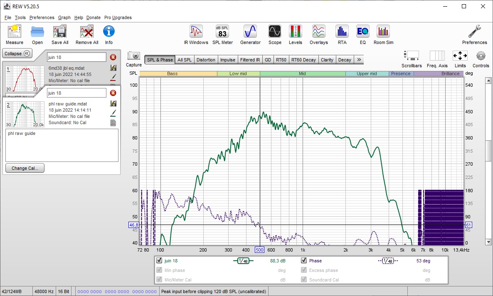Switch to the Distortion tab
This screenshot has width=493, height=296.
click(x=206, y=60)
